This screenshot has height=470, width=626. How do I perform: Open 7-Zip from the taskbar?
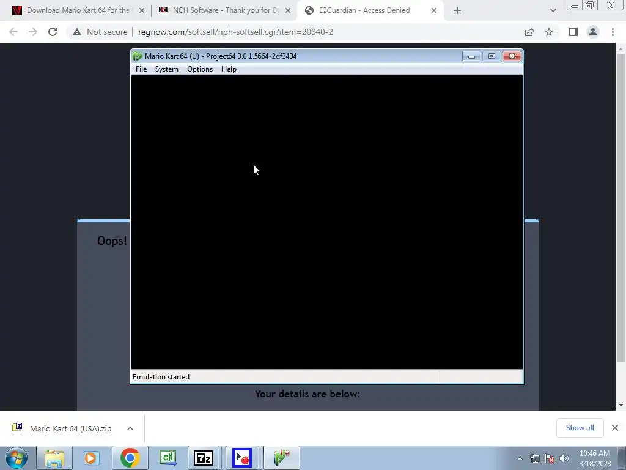pos(204,458)
